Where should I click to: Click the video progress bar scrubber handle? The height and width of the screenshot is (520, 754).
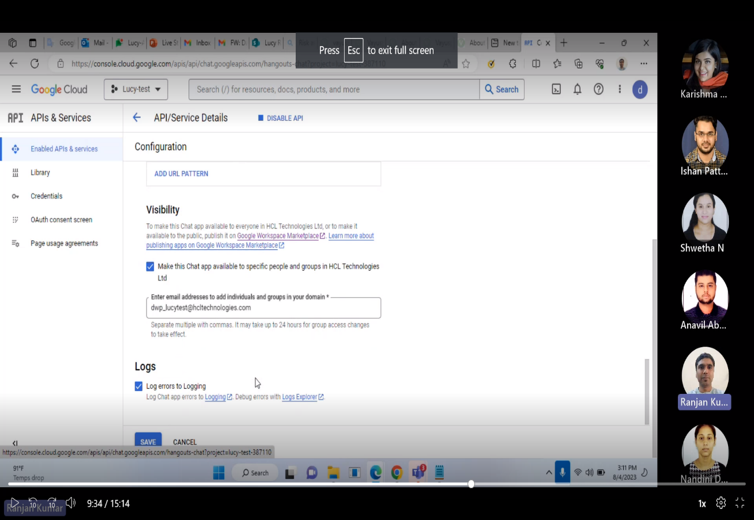(471, 484)
